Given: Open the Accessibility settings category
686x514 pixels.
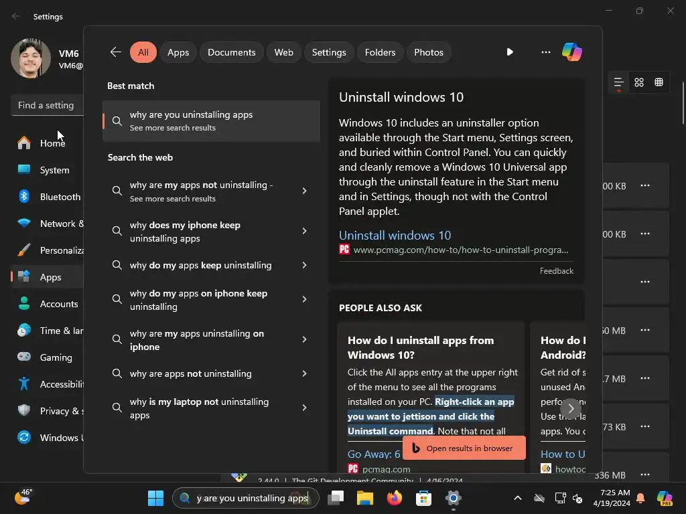Looking at the screenshot, I should pos(48,384).
